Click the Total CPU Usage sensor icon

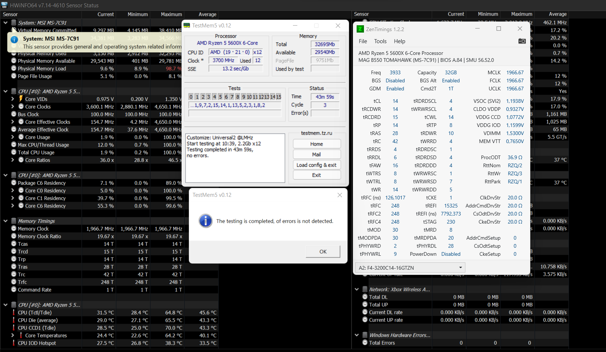click(14, 152)
